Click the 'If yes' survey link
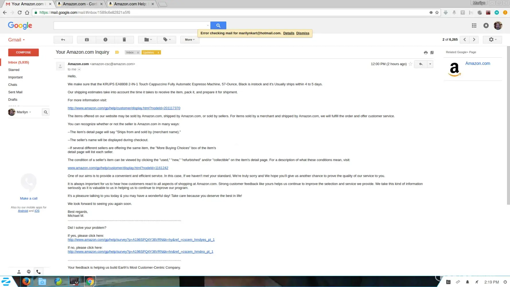The height and width of the screenshot is (287, 510). tap(141, 240)
